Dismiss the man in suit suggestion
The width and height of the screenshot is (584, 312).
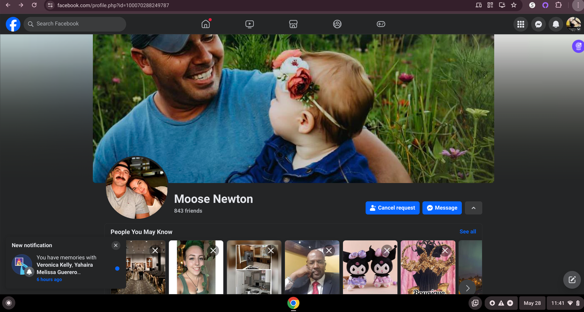click(x=329, y=250)
